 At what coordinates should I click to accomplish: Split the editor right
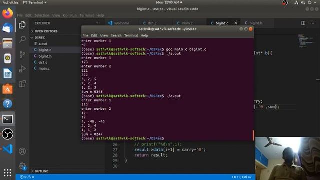coord(303,23)
